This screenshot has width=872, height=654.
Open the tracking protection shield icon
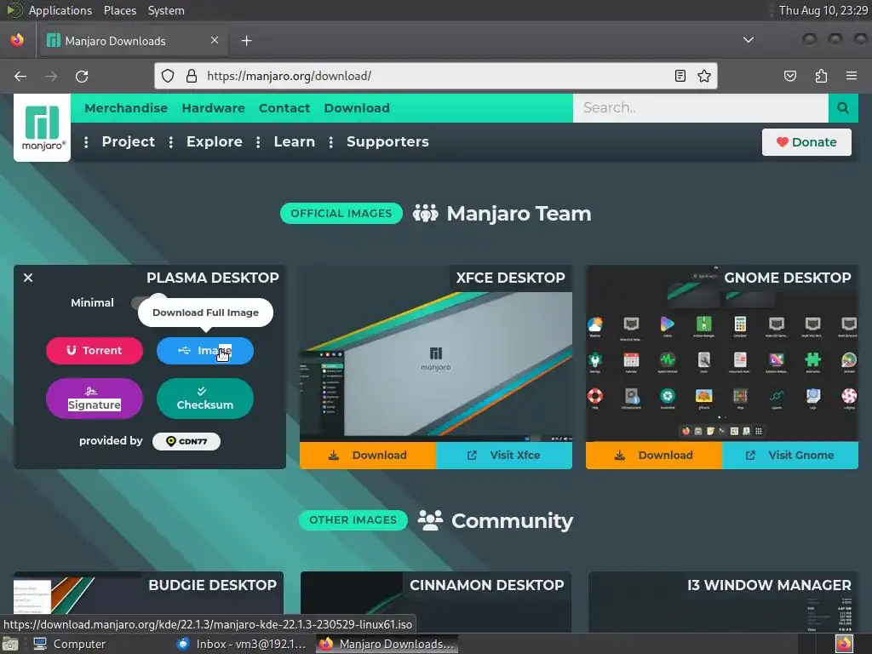[168, 76]
